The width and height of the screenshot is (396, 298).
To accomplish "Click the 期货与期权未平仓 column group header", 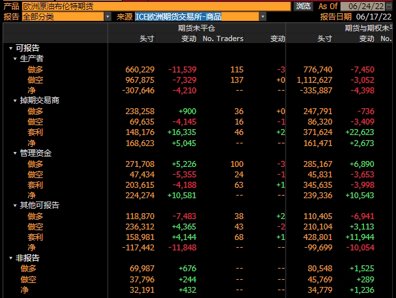I will coord(369,29).
